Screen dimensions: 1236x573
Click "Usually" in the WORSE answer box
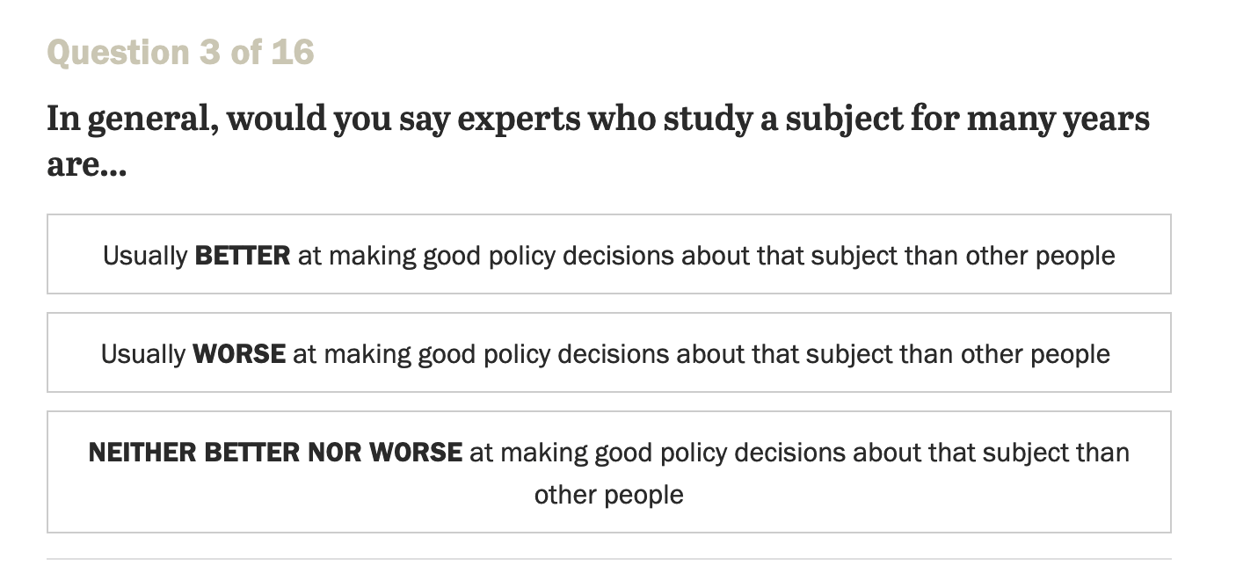tap(143, 354)
